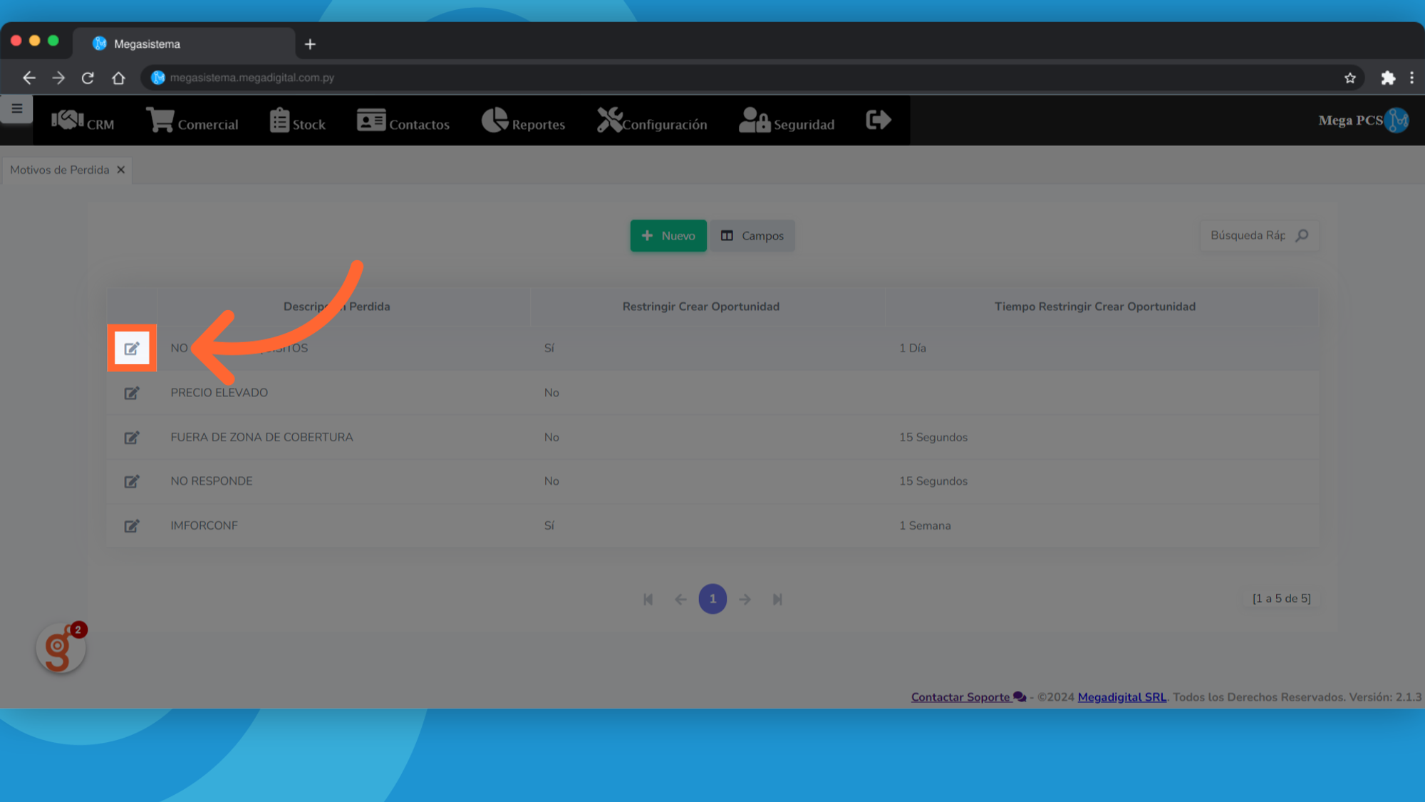1425x802 pixels.
Task: Edit the NO RESPONDE row
Action: 132,481
